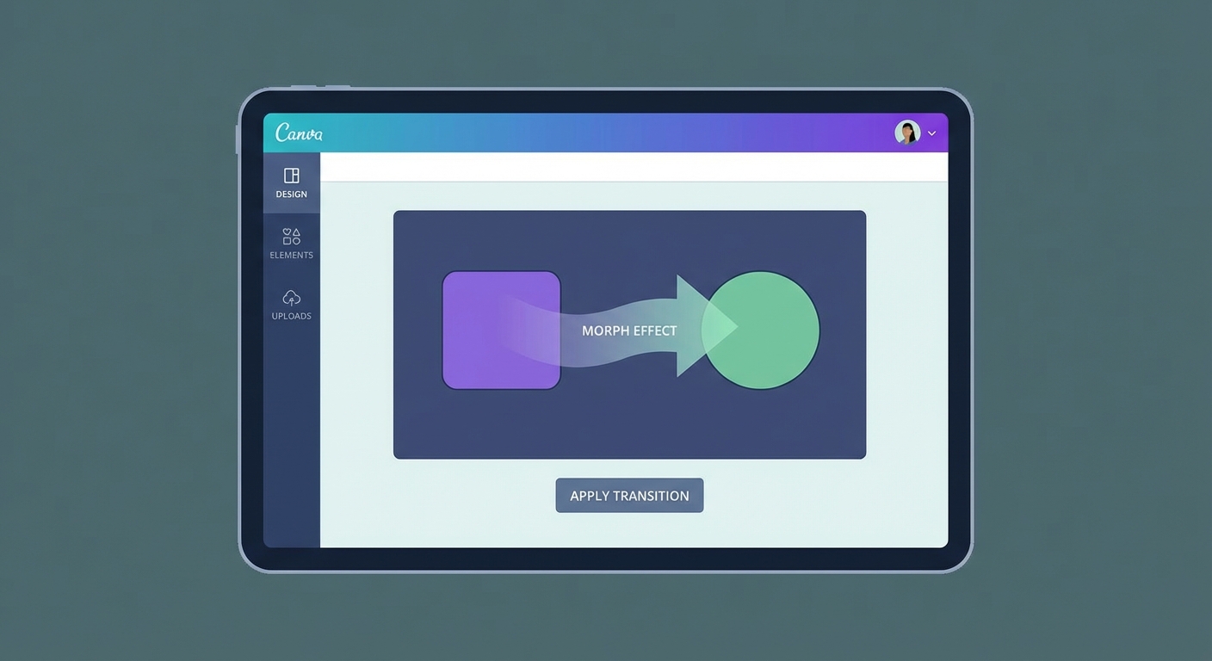1212x661 pixels.
Task: Go to the UPLOADS tab label
Action: tap(291, 316)
